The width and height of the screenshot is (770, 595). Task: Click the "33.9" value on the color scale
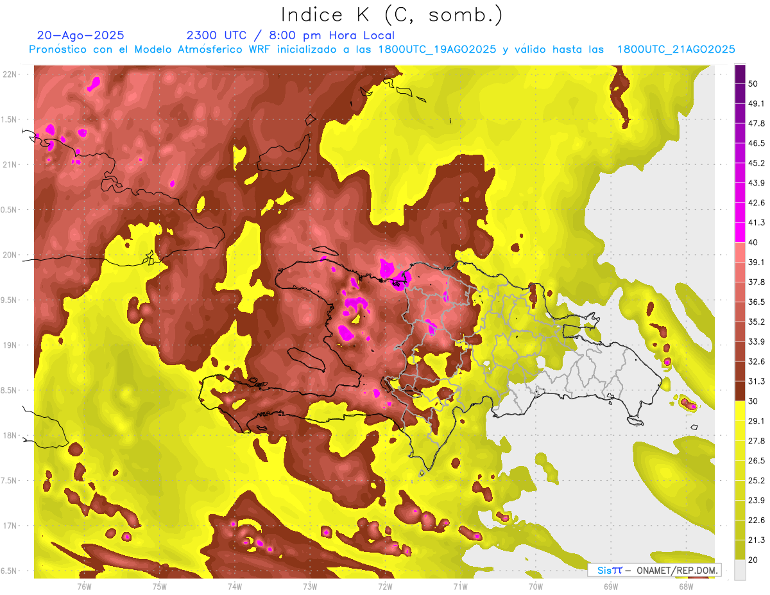[756, 341]
